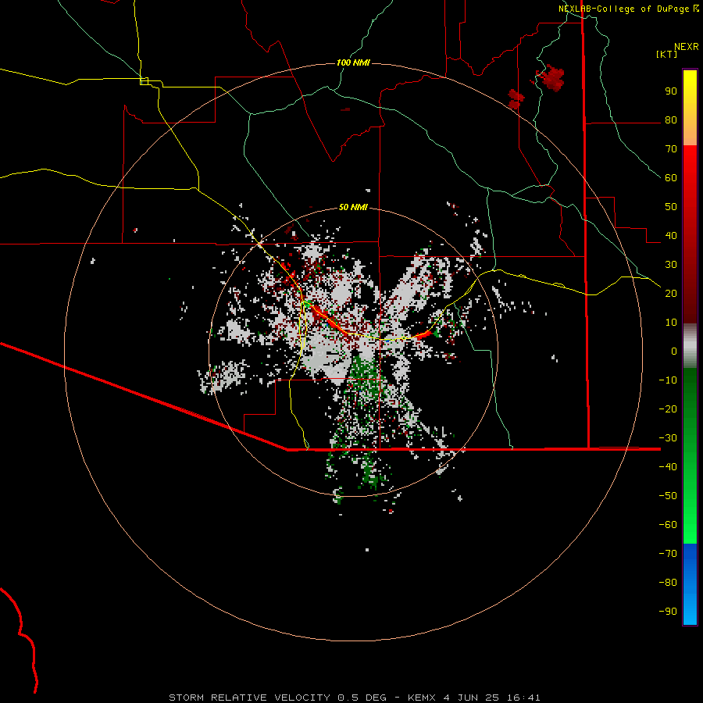Click the NEXR label above the scale
This screenshot has height=703, width=703.
click(x=687, y=47)
